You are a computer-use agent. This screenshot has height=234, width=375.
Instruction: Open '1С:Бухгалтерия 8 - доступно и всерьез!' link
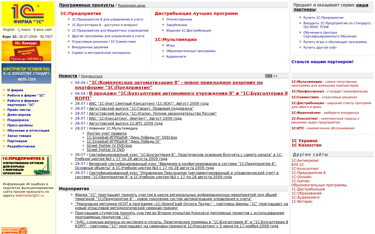click(x=105, y=25)
